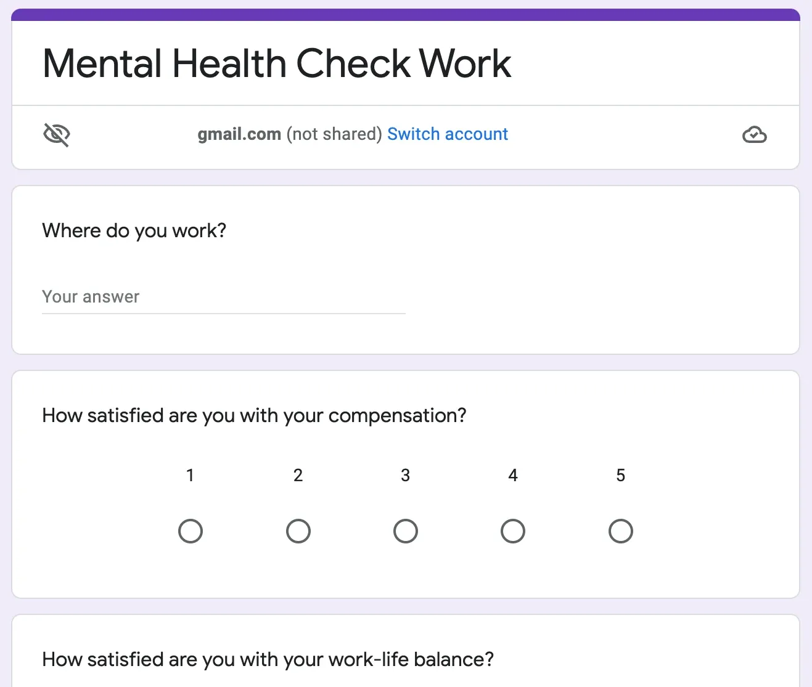The height and width of the screenshot is (687, 812).
Task: Click the crossed-out eye icon beside the email
Action: point(57,134)
